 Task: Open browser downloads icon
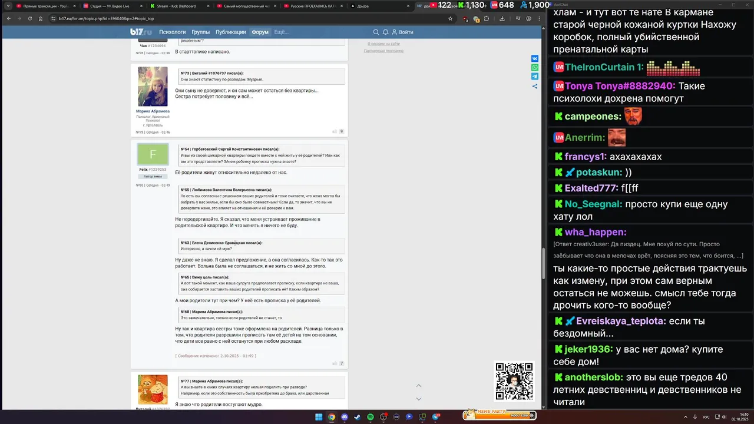501,18
